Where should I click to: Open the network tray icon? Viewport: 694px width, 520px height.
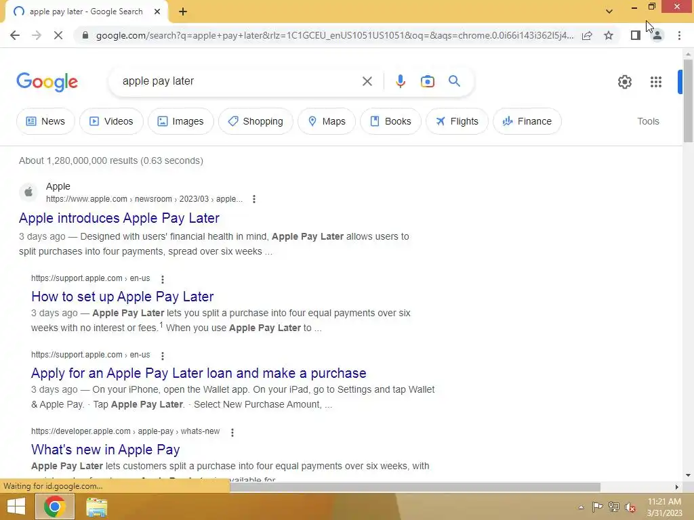[613, 506]
